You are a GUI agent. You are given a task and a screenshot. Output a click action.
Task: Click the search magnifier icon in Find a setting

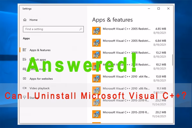[x=81, y=29]
